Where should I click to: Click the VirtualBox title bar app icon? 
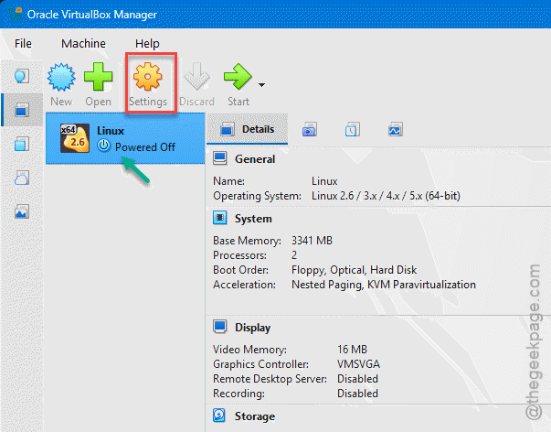pyautogui.click(x=15, y=14)
